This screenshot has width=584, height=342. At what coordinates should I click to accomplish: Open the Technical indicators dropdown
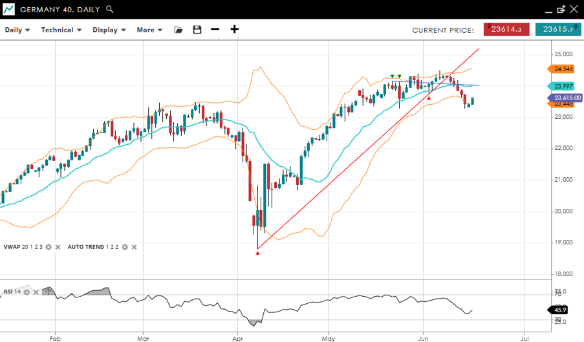coord(61,30)
